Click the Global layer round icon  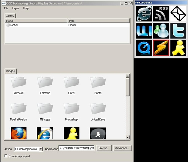pyautogui.click(x=8, y=25)
